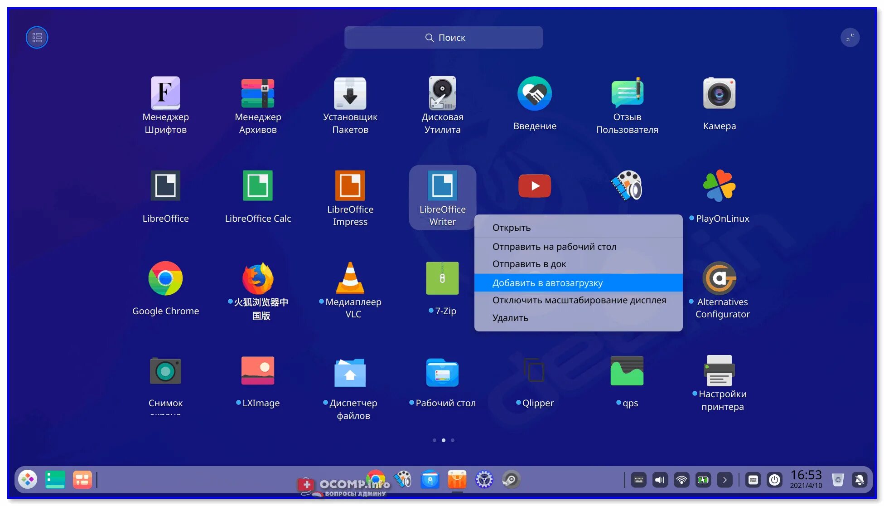
Task: Select Отправить в док
Action: click(578, 264)
